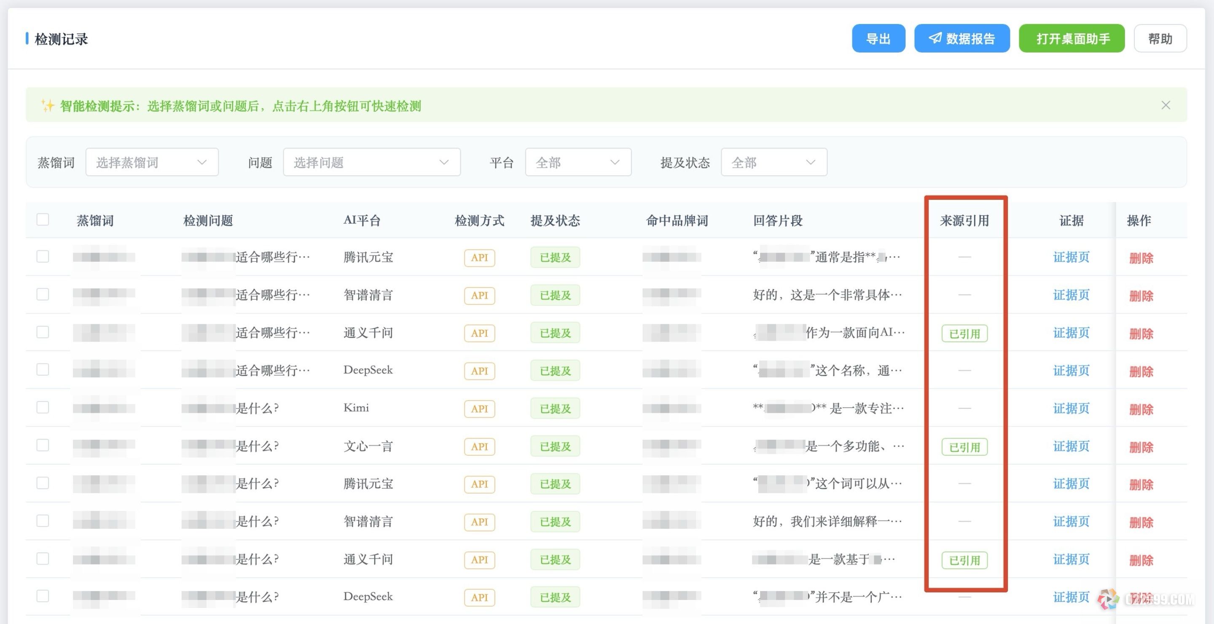Click the paper plane icon in 数据报告

[935, 38]
